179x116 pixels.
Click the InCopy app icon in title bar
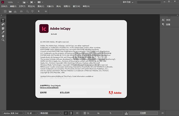(x=3, y=2)
